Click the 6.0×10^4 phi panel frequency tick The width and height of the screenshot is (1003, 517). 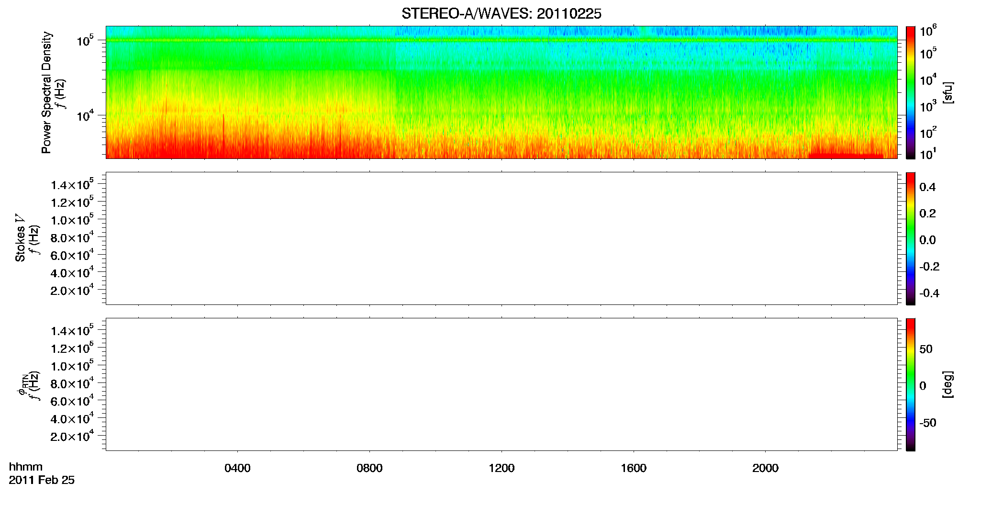pyautogui.click(x=72, y=401)
